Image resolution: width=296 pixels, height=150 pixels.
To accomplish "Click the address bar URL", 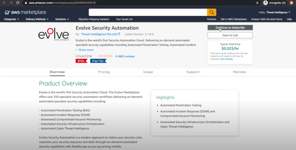I will 62,3.
